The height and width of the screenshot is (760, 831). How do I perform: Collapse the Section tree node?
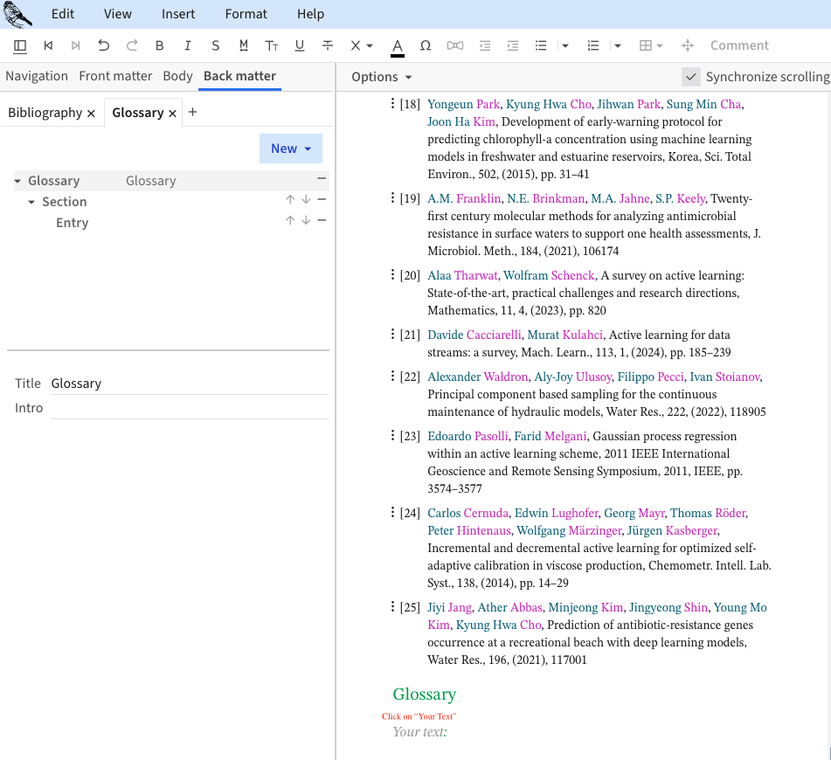32,202
